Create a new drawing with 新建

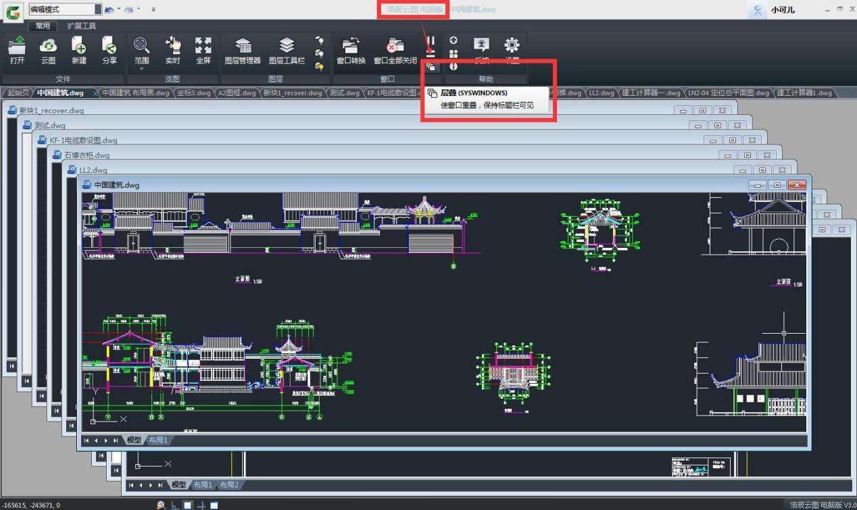(78, 50)
